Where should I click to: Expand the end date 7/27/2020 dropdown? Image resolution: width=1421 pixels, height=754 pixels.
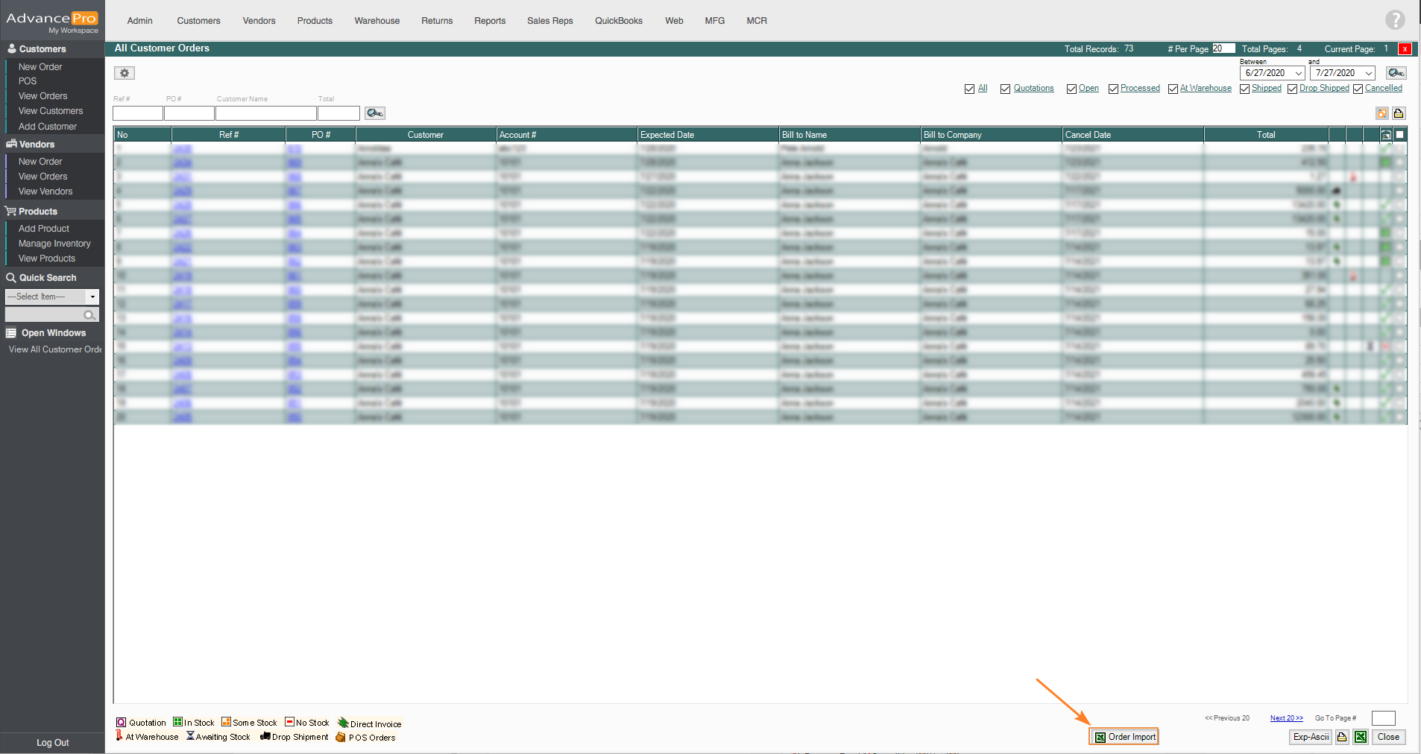1369,73
